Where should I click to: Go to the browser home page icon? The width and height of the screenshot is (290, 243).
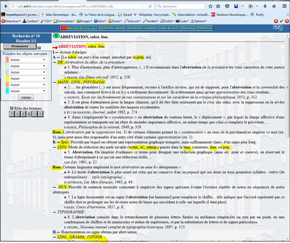coord(274,6)
